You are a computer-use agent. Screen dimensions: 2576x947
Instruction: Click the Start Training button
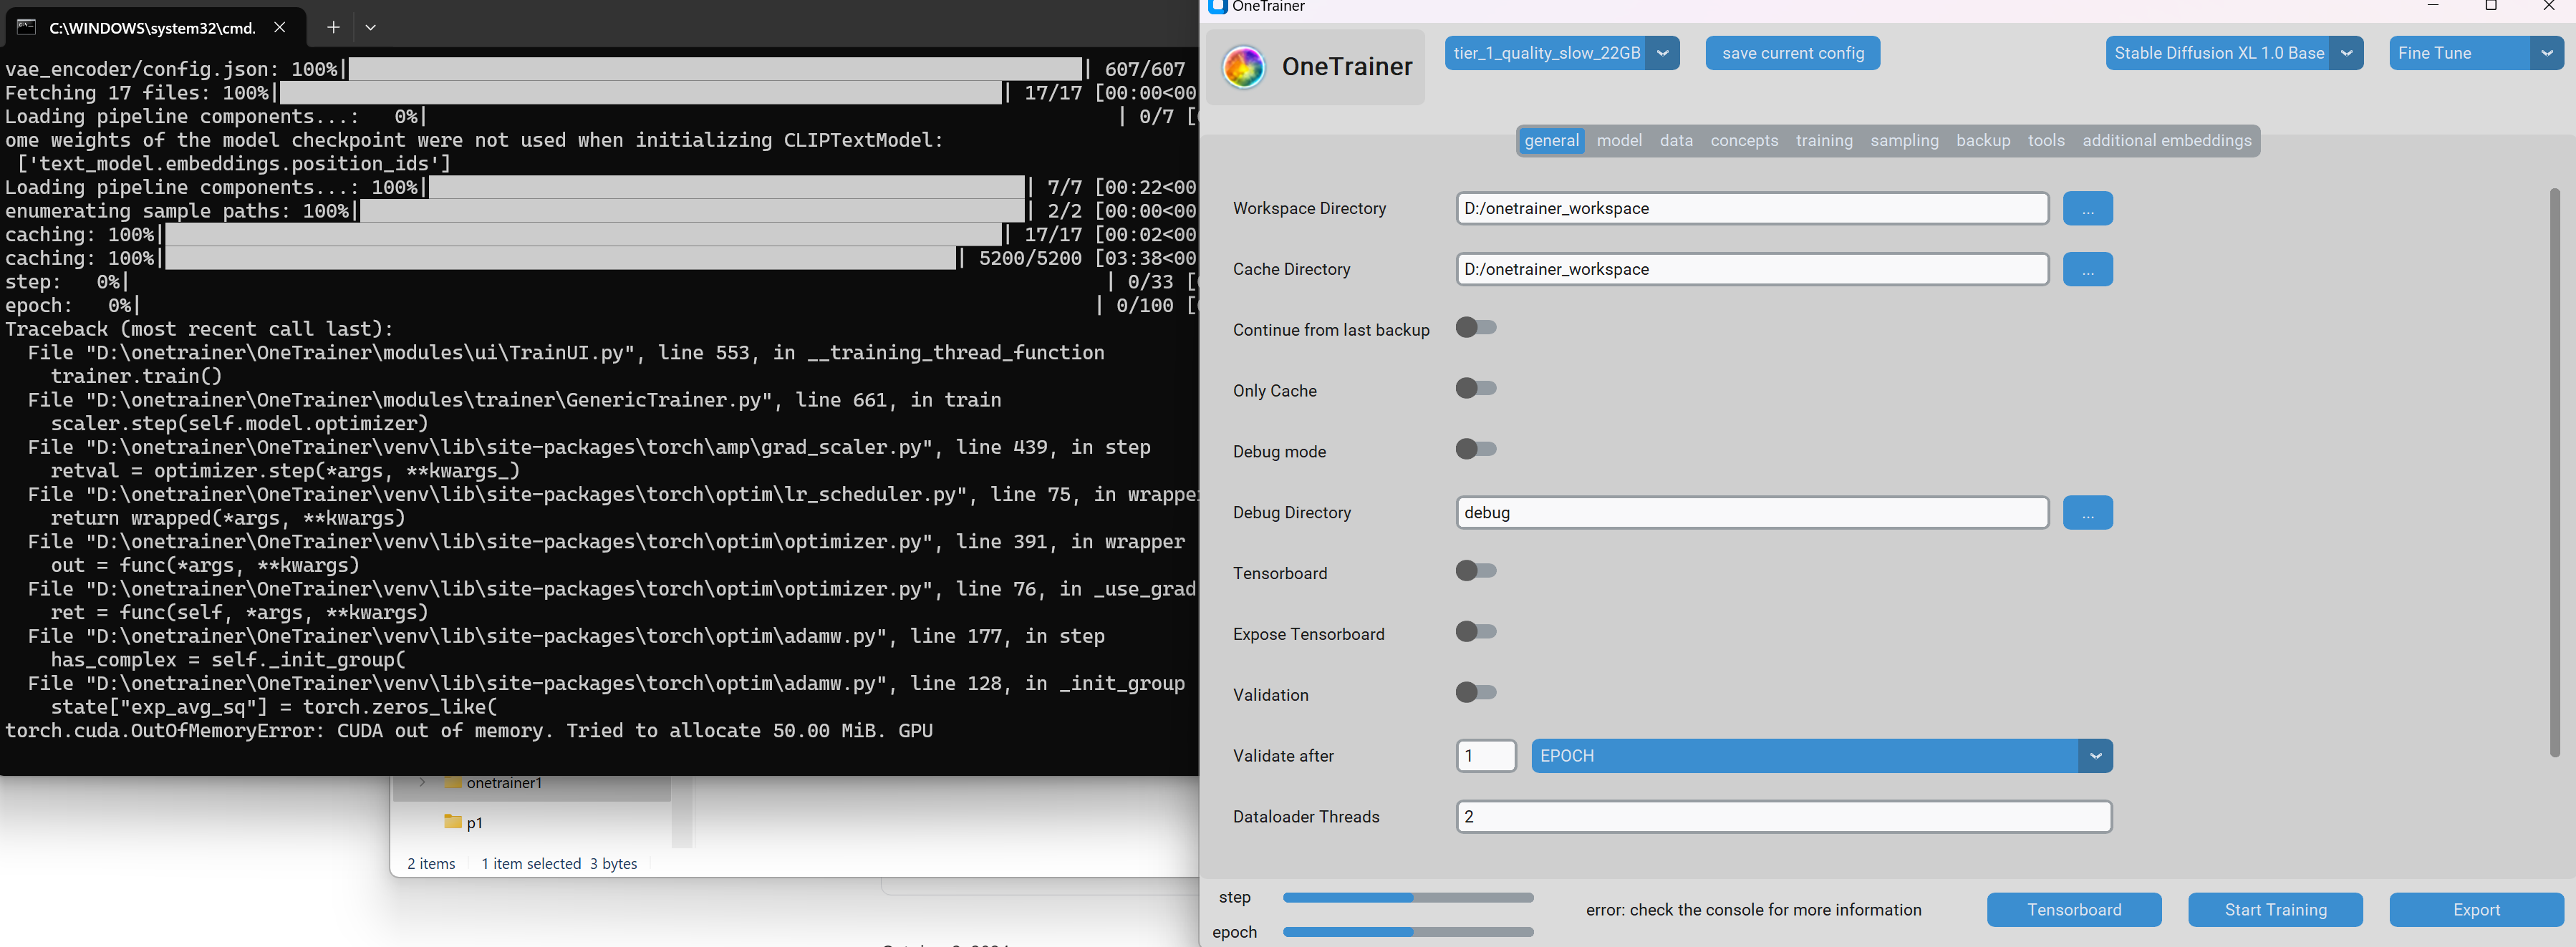click(2275, 910)
